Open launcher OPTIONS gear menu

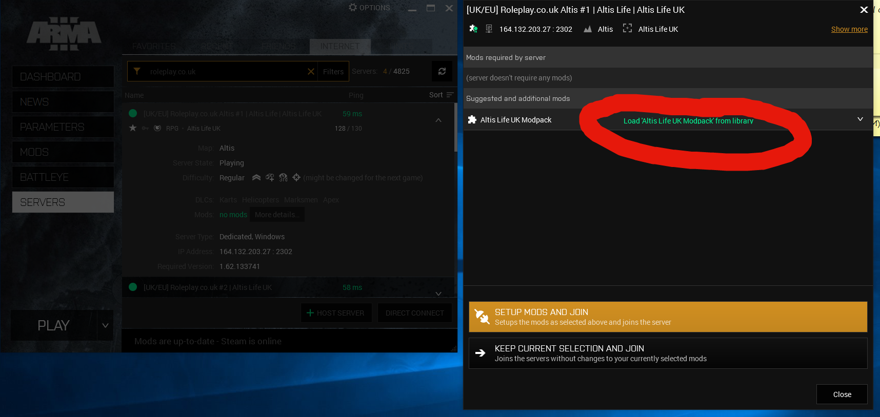(369, 8)
